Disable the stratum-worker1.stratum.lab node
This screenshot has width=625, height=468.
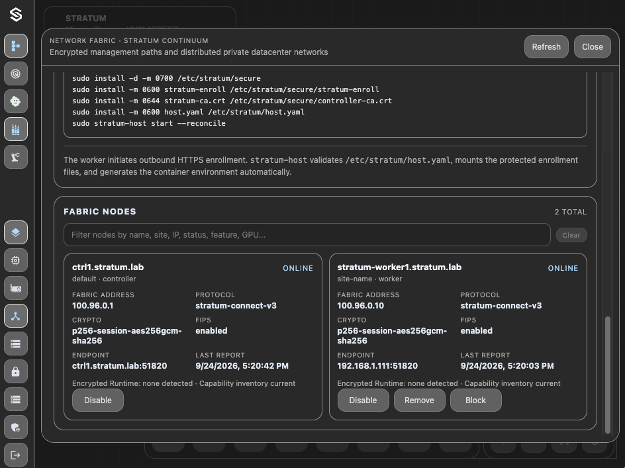tap(363, 400)
